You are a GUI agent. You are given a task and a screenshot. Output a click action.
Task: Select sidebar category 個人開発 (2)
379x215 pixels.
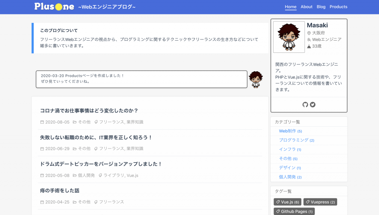pos(290,177)
